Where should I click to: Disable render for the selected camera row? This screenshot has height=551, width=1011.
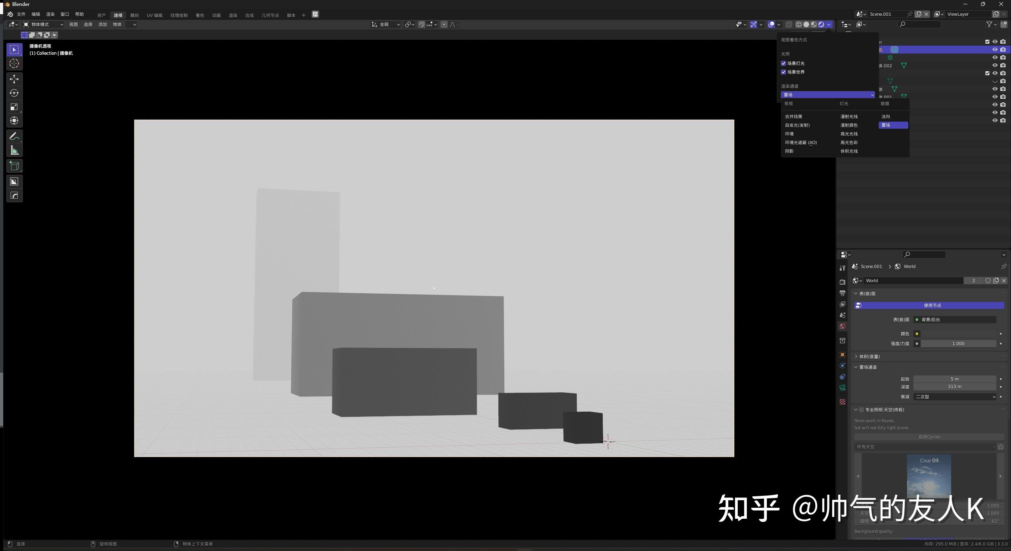pos(1003,50)
